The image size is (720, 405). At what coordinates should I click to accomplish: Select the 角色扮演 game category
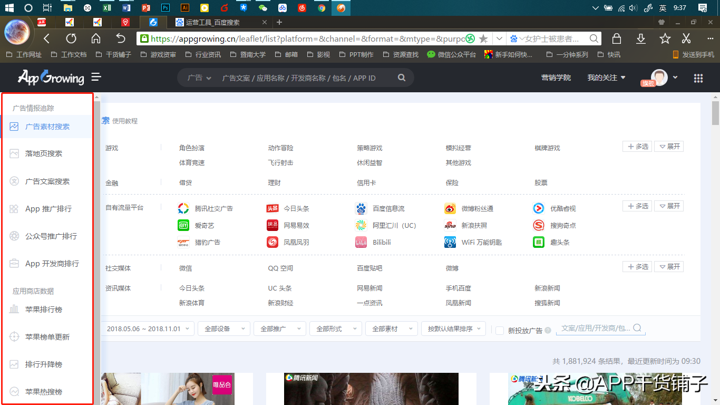[192, 148]
